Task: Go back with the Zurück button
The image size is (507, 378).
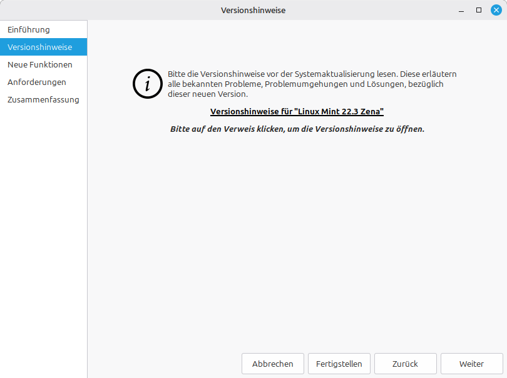Action: pos(405,364)
